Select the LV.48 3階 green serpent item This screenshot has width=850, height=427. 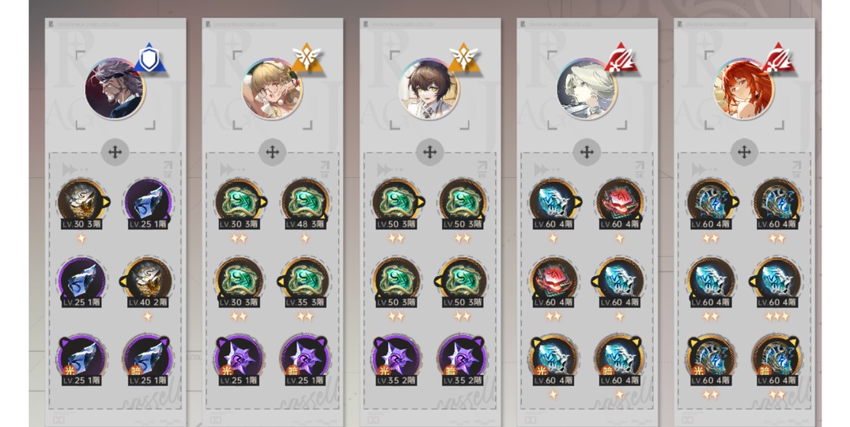click(305, 204)
